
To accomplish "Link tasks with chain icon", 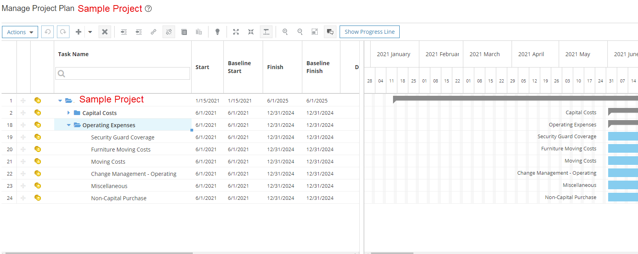I will coord(154,32).
